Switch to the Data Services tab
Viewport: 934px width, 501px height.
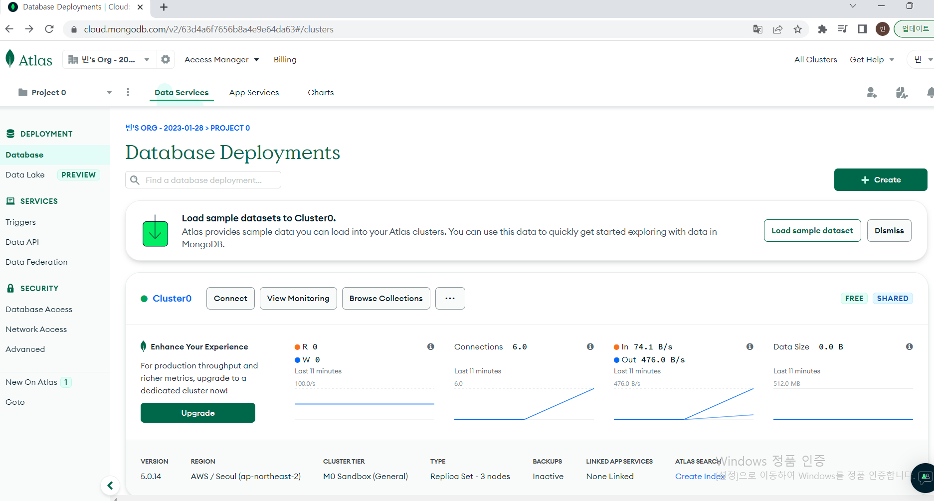click(x=182, y=92)
